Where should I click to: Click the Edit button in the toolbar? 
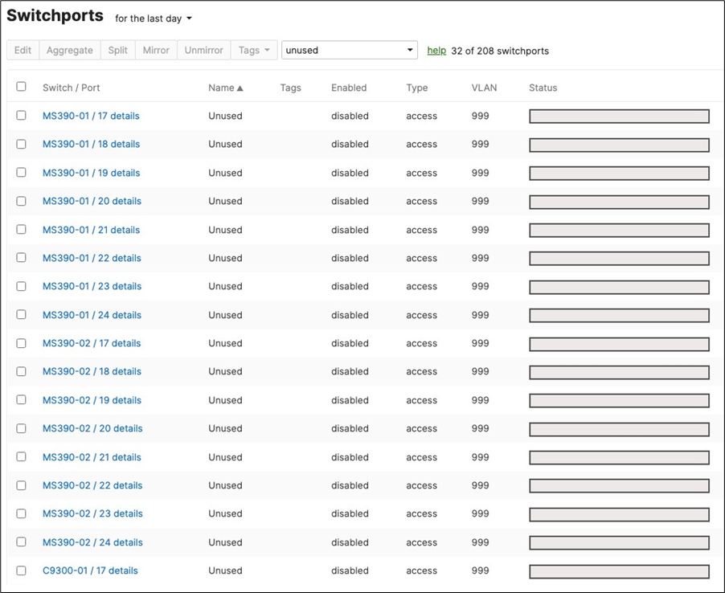point(23,50)
